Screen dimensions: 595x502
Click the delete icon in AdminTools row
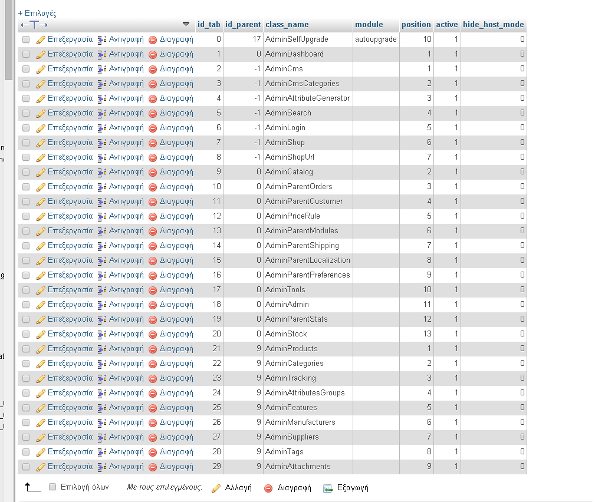click(153, 290)
